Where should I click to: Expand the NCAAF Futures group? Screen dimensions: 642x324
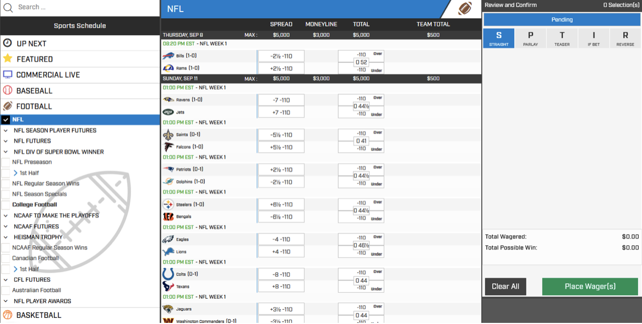[6, 226]
